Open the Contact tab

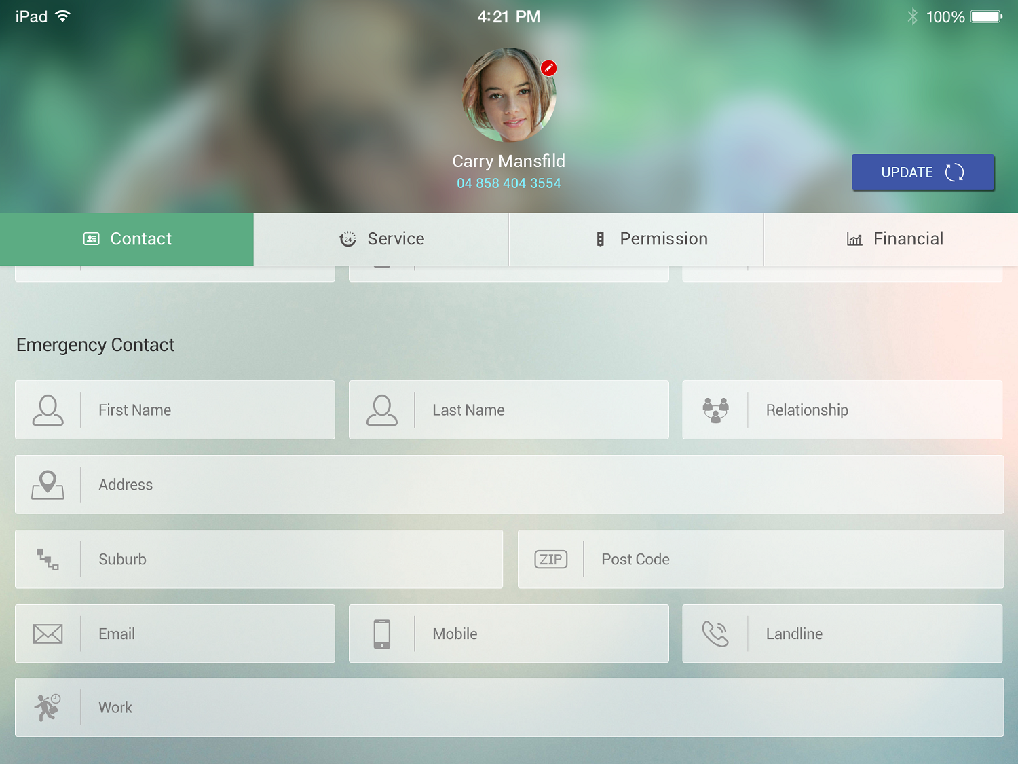pyautogui.click(x=127, y=239)
